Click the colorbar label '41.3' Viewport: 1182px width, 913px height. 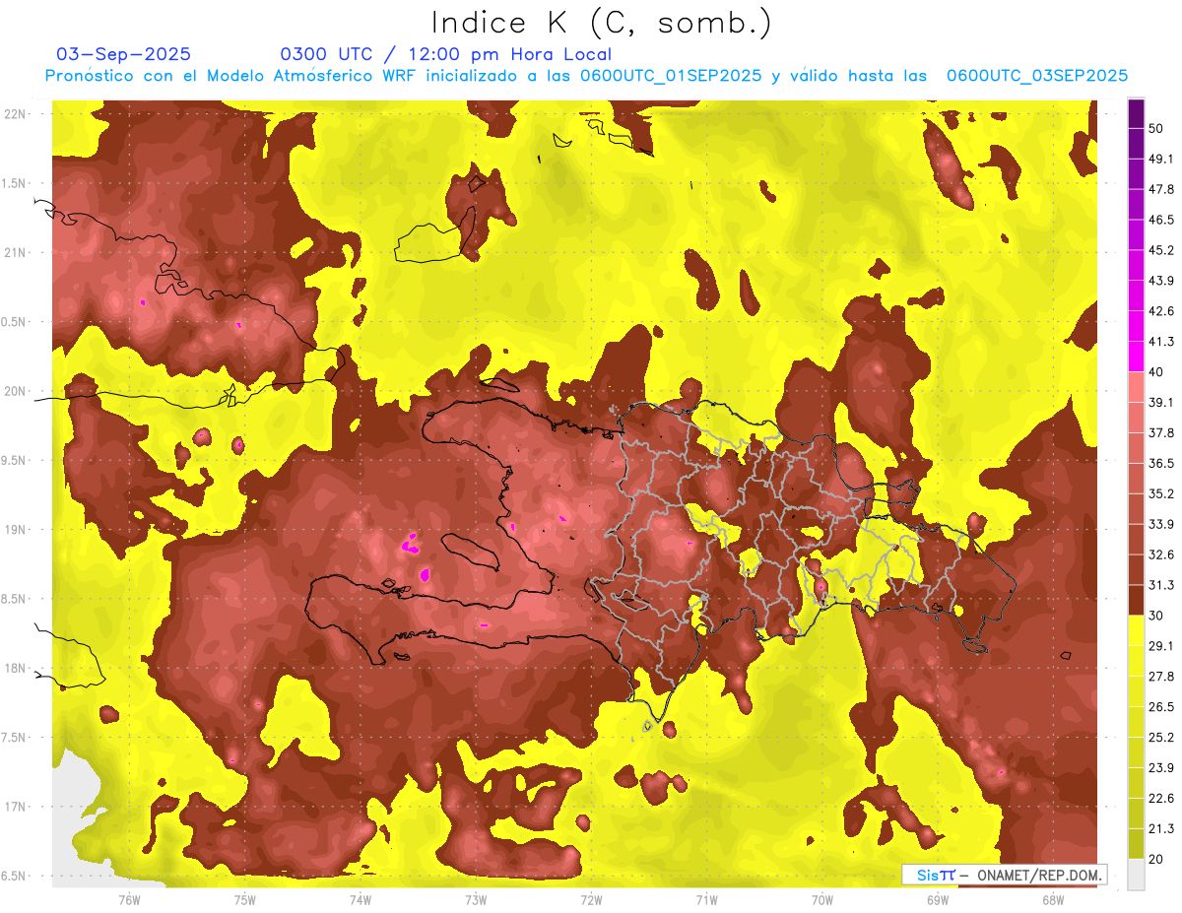(1161, 342)
